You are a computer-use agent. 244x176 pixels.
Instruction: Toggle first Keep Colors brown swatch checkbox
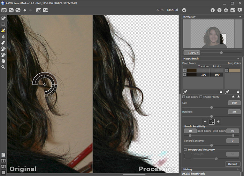pos(184,70)
